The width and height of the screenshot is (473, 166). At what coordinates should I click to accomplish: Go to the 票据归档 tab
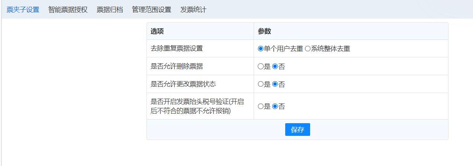110,10
